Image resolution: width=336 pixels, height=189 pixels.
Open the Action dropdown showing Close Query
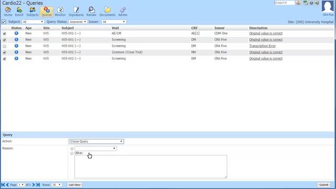coord(96,141)
